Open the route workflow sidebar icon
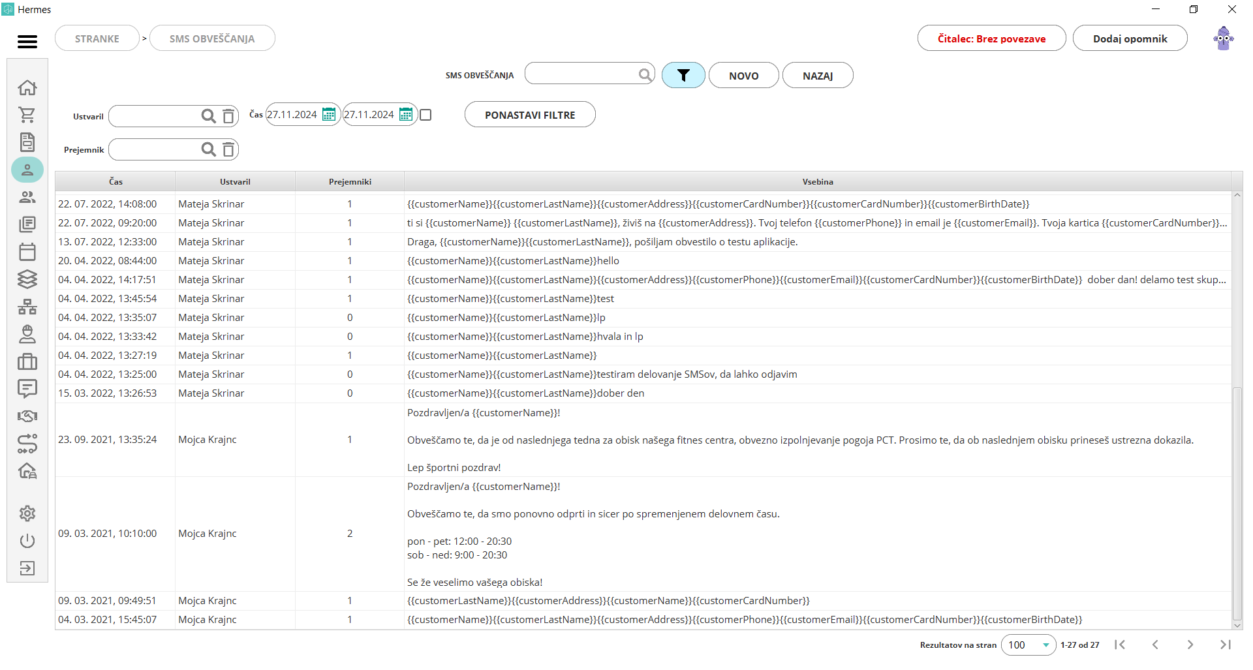Screen dimensions: 1253x670 [27, 444]
